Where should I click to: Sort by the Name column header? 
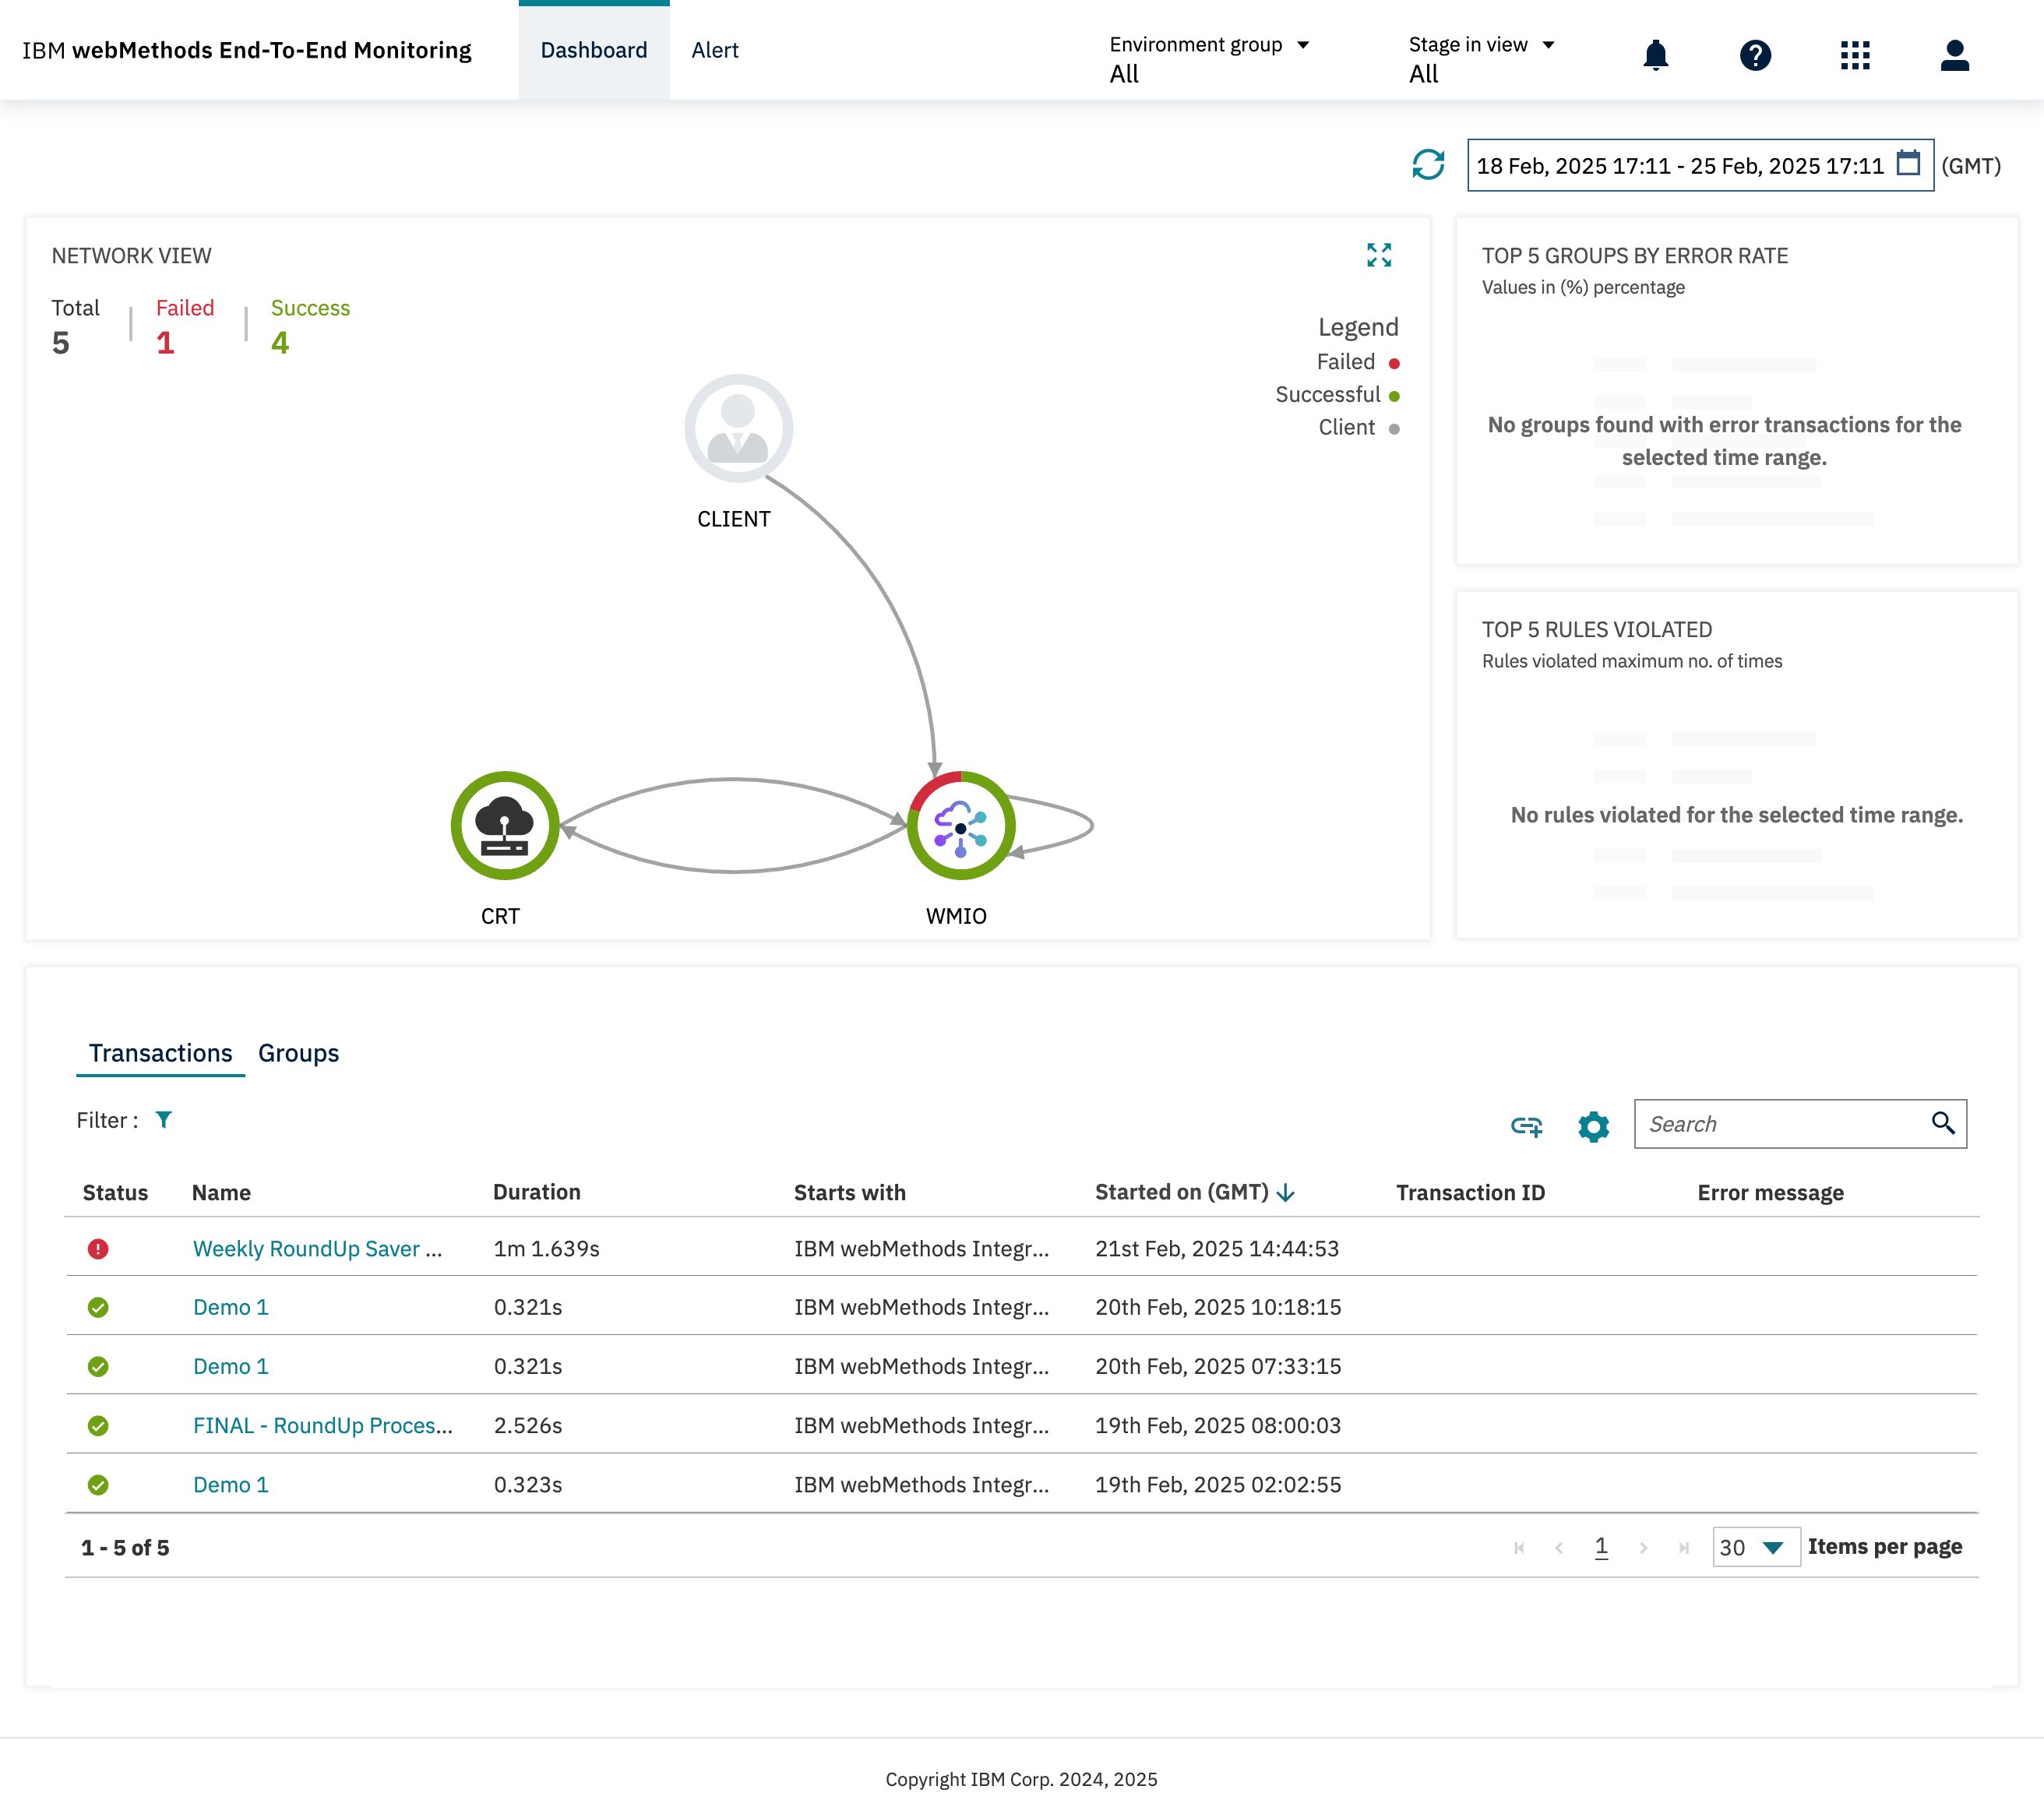[x=221, y=1192]
